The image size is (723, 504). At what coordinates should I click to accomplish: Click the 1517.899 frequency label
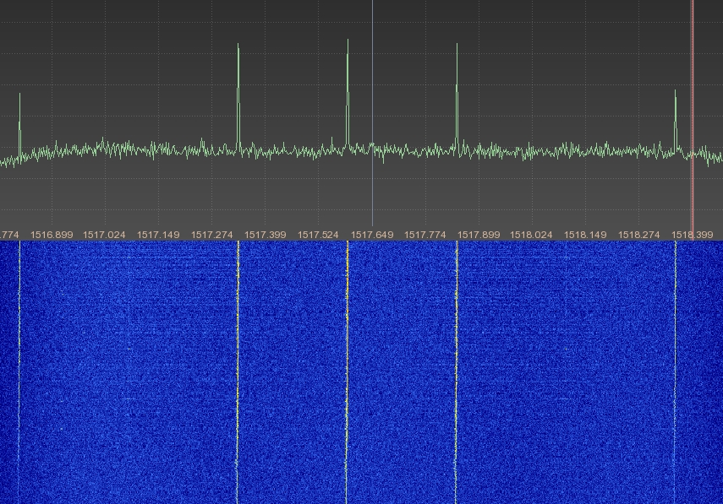tap(479, 234)
